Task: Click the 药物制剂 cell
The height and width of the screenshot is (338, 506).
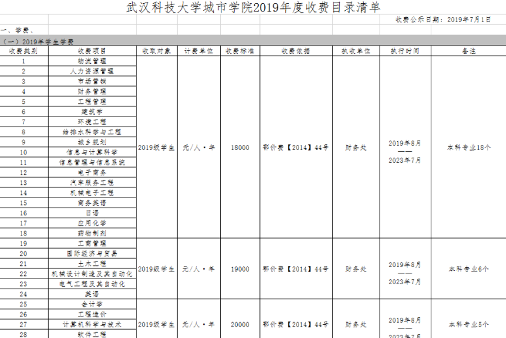Action: coord(92,234)
